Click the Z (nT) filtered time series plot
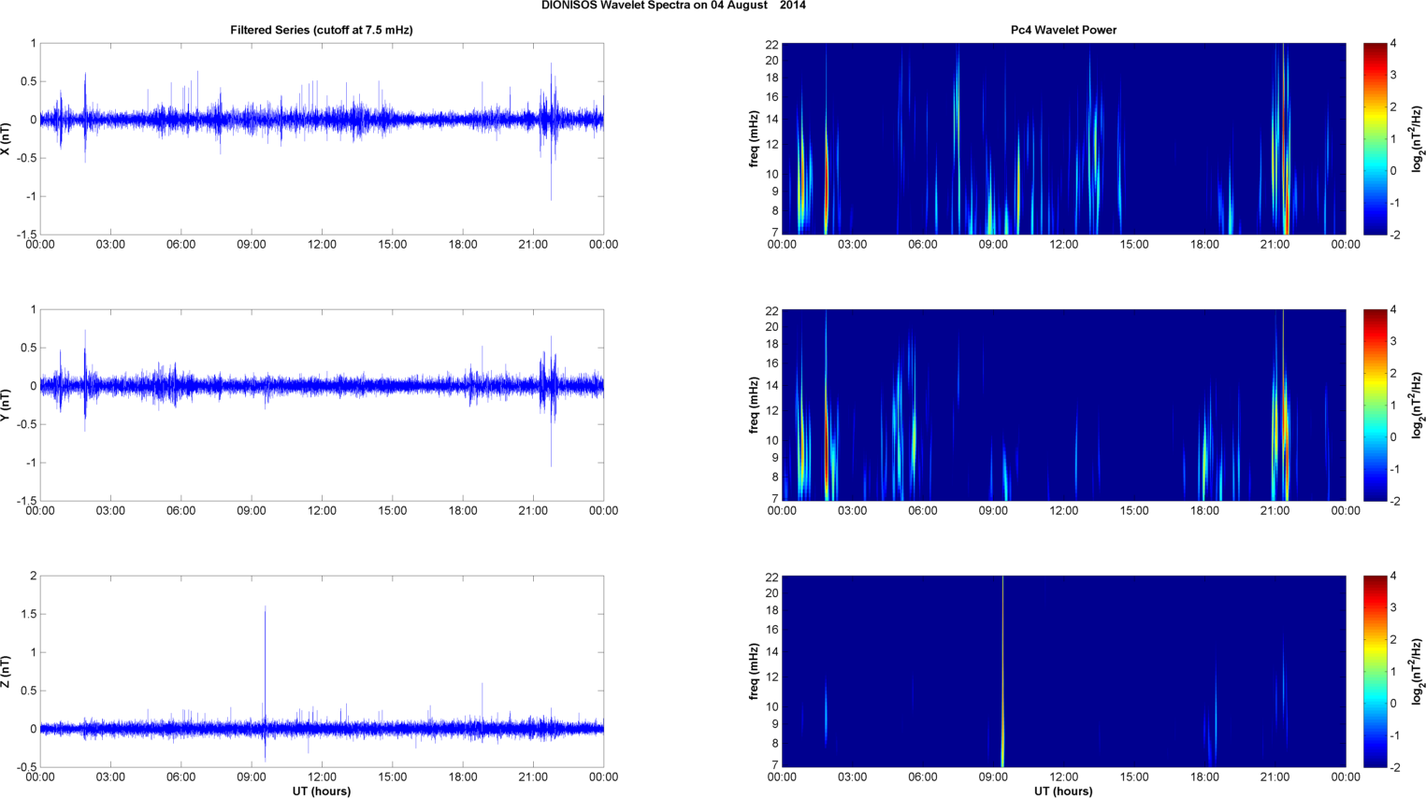Viewport: 1426px width, 798px height. tap(322, 671)
